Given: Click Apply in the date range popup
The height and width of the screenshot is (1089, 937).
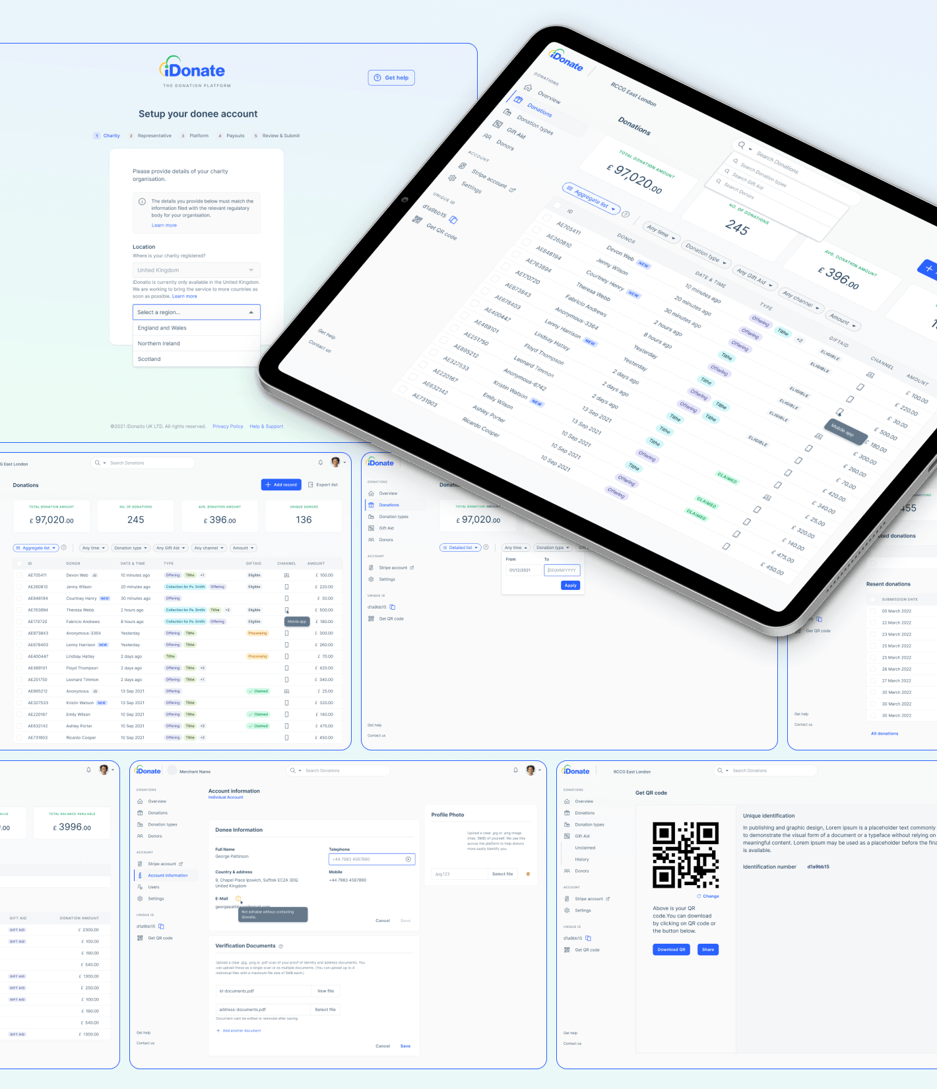Looking at the screenshot, I should (571, 585).
